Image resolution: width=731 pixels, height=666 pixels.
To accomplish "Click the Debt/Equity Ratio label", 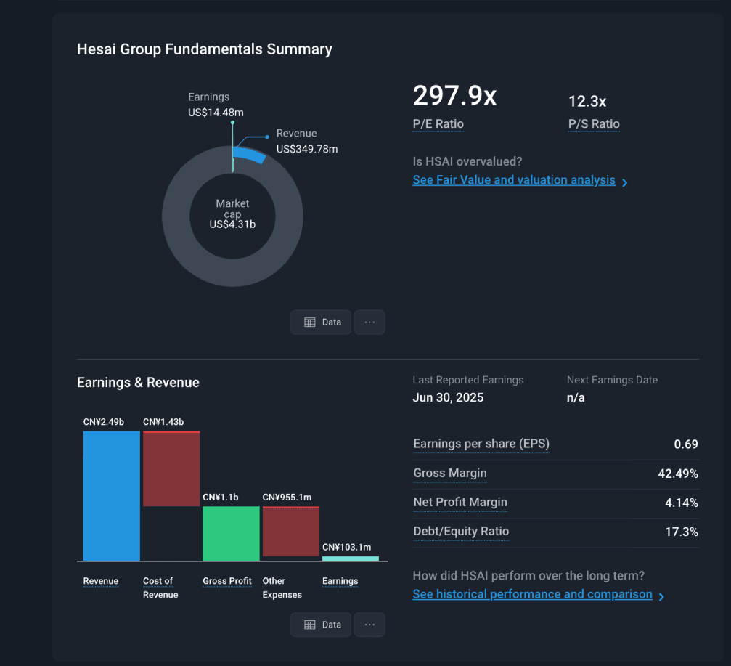I will (461, 531).
